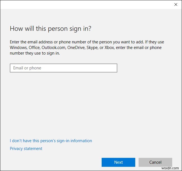The image size is (182, 171).
Task: Click the Next button
Action: click(x=118, y=162)
